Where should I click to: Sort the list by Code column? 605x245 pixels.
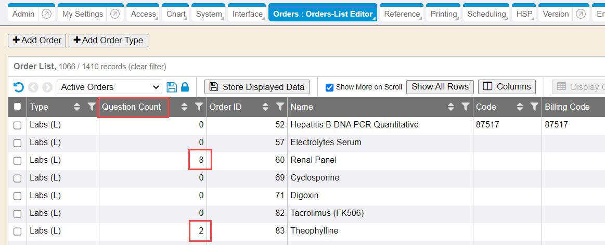pos(520,107)
